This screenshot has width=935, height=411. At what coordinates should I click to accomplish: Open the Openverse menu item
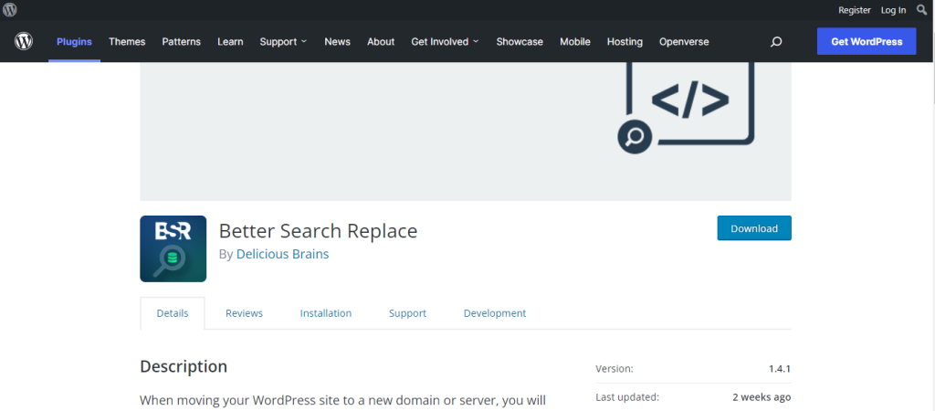tap(684, 42)
